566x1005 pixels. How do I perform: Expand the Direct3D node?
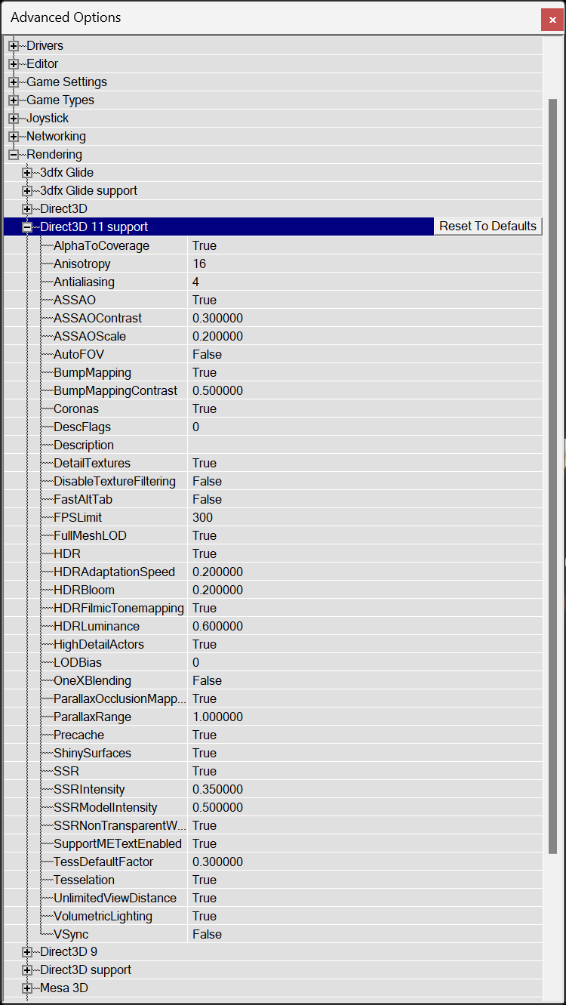[x=27, y=209]
